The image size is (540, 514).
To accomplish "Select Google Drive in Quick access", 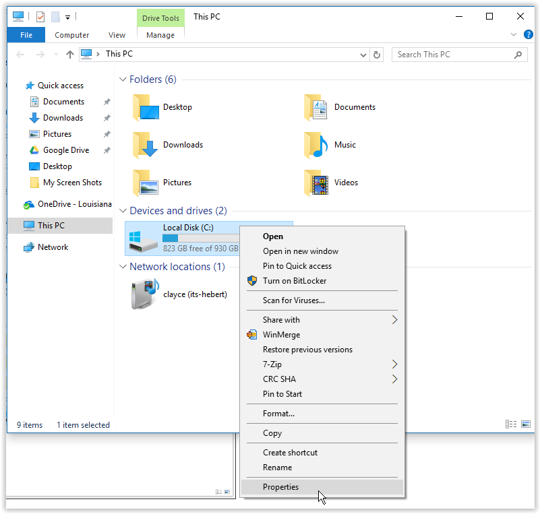I will click(66, 150).
